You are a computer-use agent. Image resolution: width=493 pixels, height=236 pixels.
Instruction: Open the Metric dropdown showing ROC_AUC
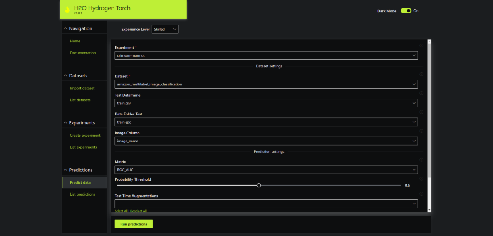tap(266, 169)
